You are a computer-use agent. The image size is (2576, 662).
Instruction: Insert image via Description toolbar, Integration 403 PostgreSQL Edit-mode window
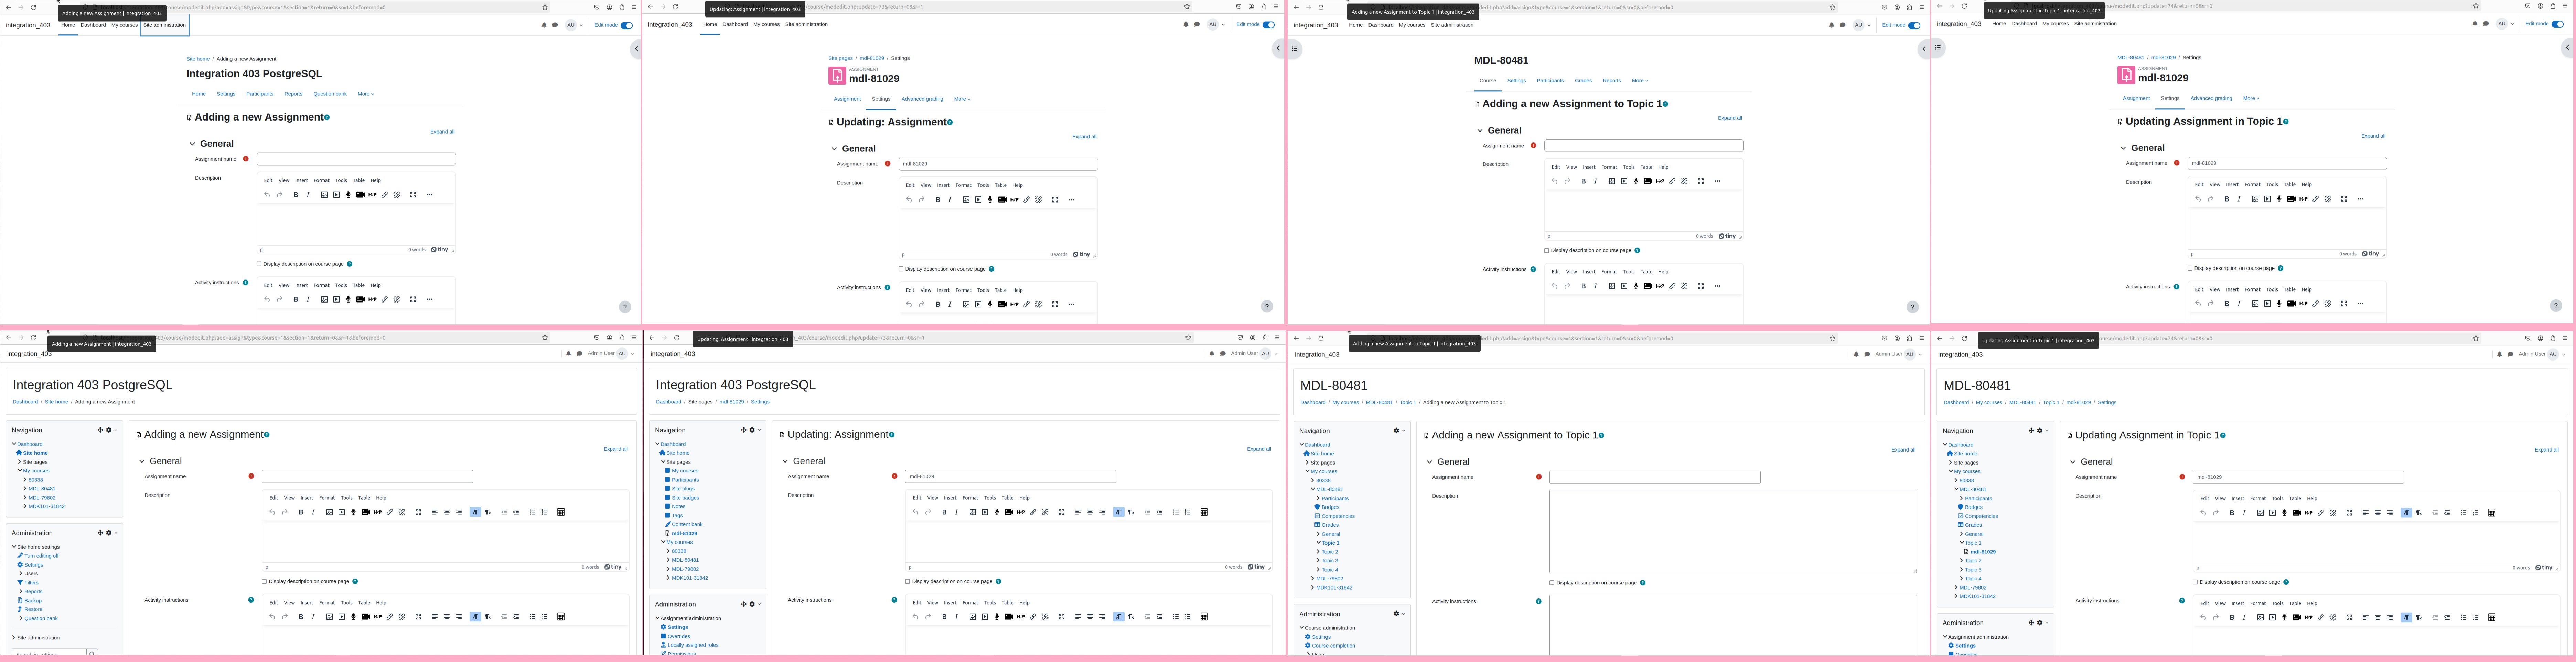point(324,195)
